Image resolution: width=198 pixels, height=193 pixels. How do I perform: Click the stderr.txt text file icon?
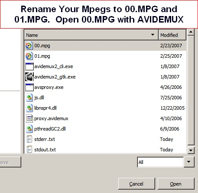29,139
